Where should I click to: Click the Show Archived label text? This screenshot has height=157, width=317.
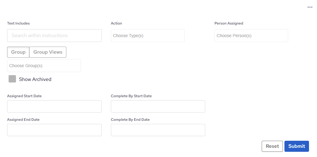[x=35, y=79]
